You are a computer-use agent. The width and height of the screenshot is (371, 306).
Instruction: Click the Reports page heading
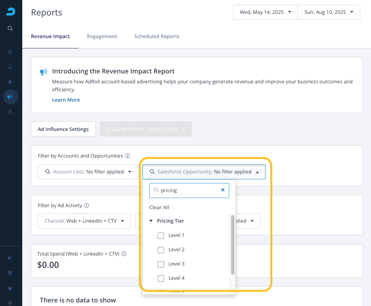(46, 13)
